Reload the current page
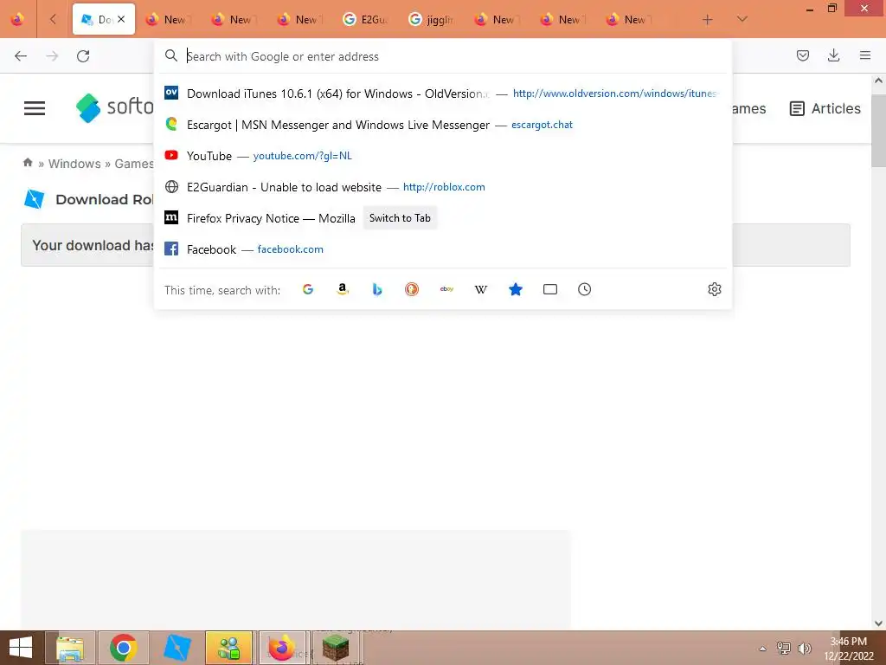Viewport: 886px width, 665px height. [x=83, y=56]
